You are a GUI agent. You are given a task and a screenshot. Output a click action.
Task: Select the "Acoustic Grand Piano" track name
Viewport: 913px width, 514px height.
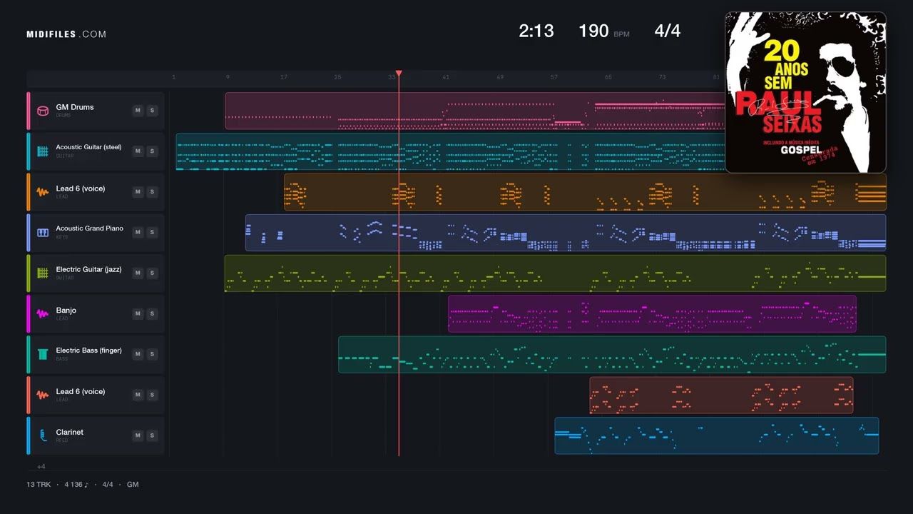pos(90,228)
